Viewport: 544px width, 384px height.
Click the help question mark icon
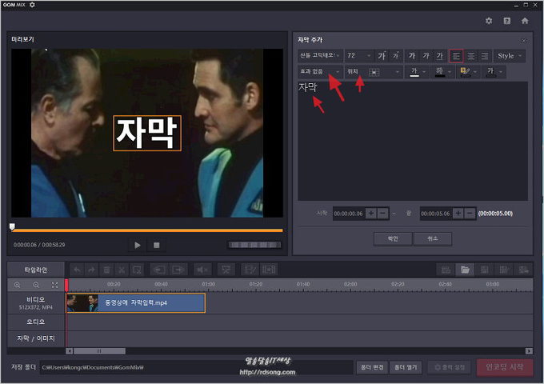tap(507, 21)
